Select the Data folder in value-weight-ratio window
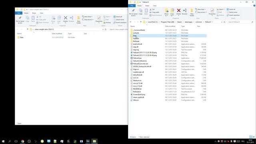The height and width of the screenshot is (144, 256). pos(21,38)
